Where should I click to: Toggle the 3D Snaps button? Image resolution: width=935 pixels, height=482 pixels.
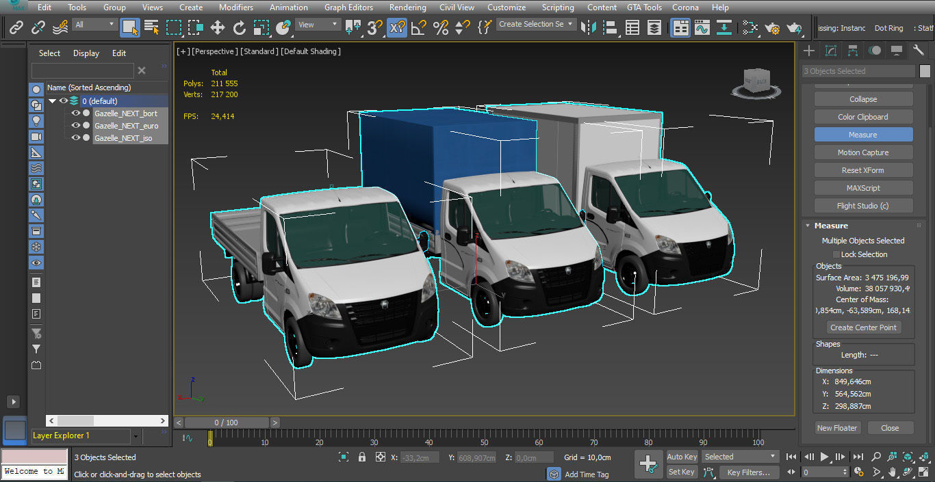point(374,27)
